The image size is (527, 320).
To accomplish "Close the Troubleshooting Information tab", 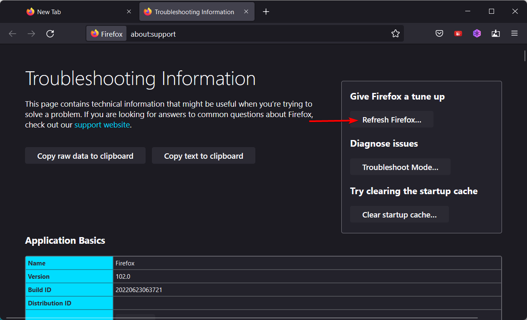I will (x=246, y=12).
